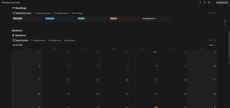Viewport: 230px width, 108px height.
Task: Select October 13 calendar cell
Action: click(85, 85)
